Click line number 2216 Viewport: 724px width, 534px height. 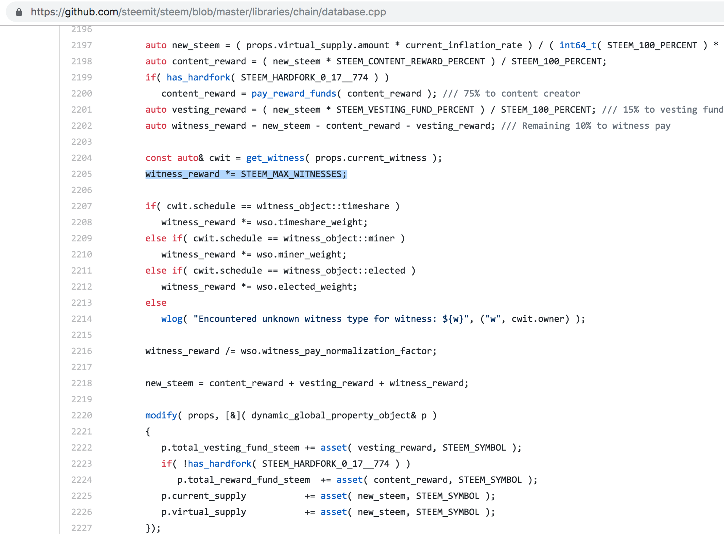pyautogui.click(x=82, y=351)
